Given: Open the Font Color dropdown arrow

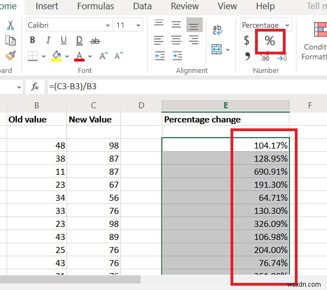Looking at the screenshot, I should [90, 56].
